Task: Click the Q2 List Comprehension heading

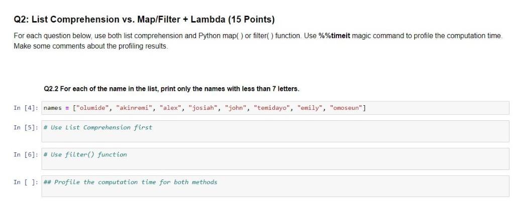Action: tap(144, 20)
